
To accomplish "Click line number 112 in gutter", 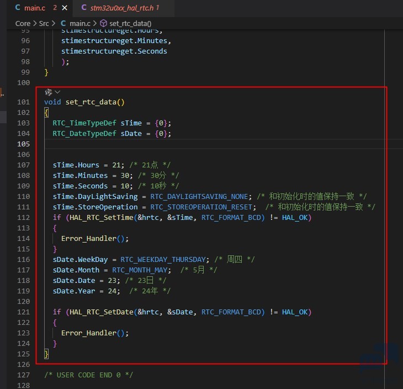I will pyautogui.click(x=23, y=217).
